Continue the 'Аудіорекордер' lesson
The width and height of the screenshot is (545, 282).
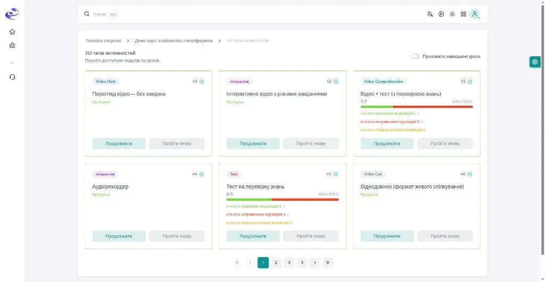pyautogui.click(x=119, y=236)
